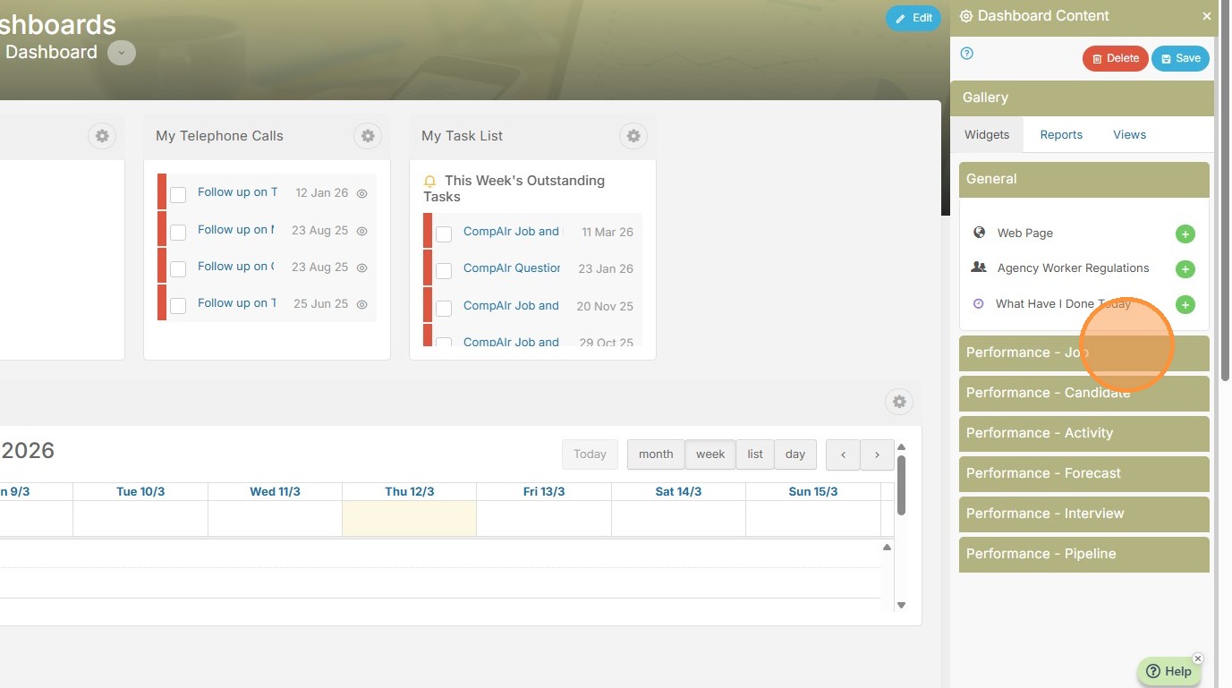Click the Edit dashboard button

click(913, 18)
